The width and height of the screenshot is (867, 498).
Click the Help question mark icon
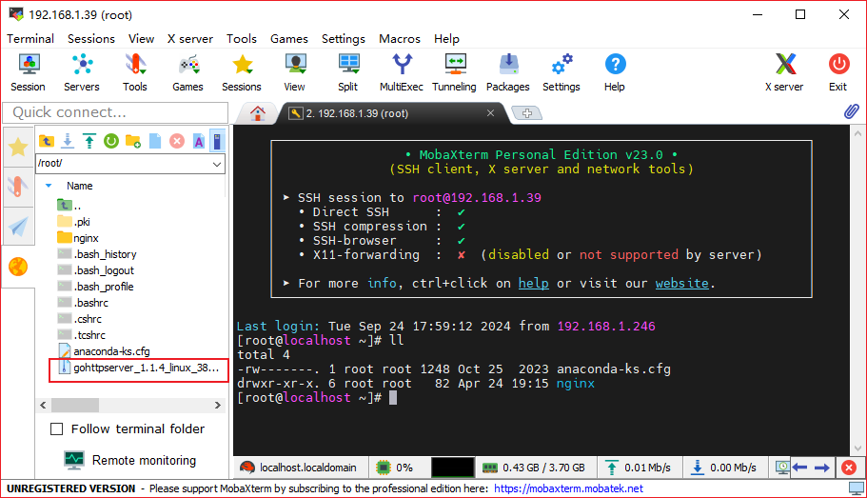tap(615, 73)
